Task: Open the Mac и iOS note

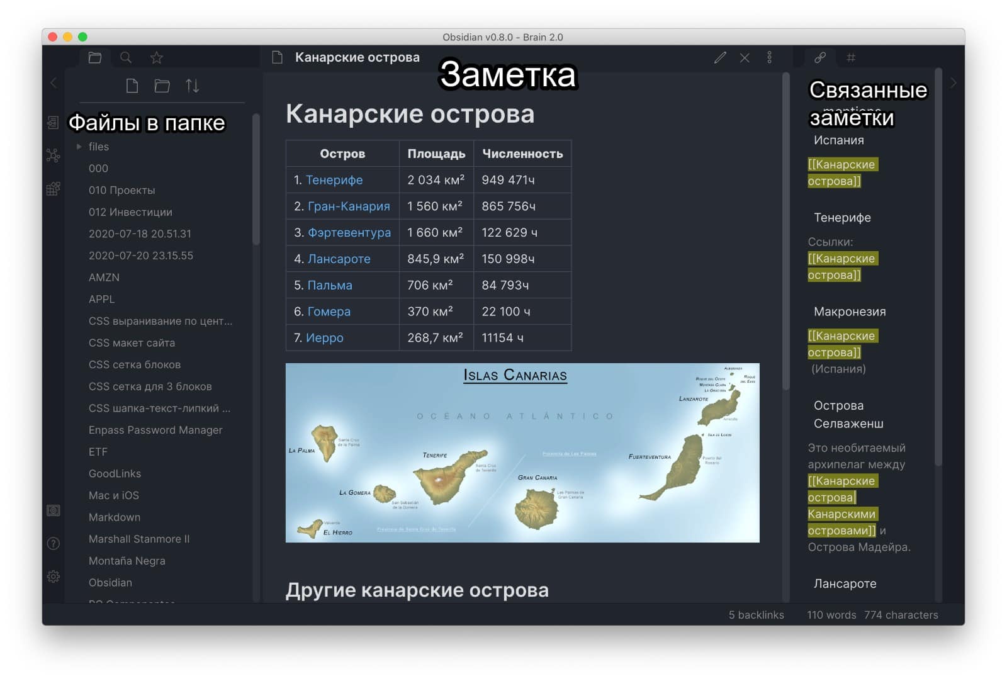Action: coord(114,495)
